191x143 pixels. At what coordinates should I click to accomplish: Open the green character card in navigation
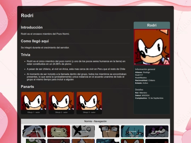34,141
